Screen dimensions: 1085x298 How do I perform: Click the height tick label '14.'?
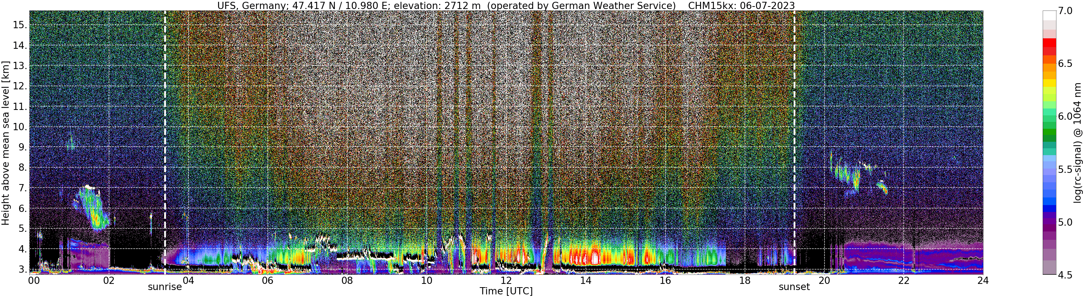coord(20,46)
